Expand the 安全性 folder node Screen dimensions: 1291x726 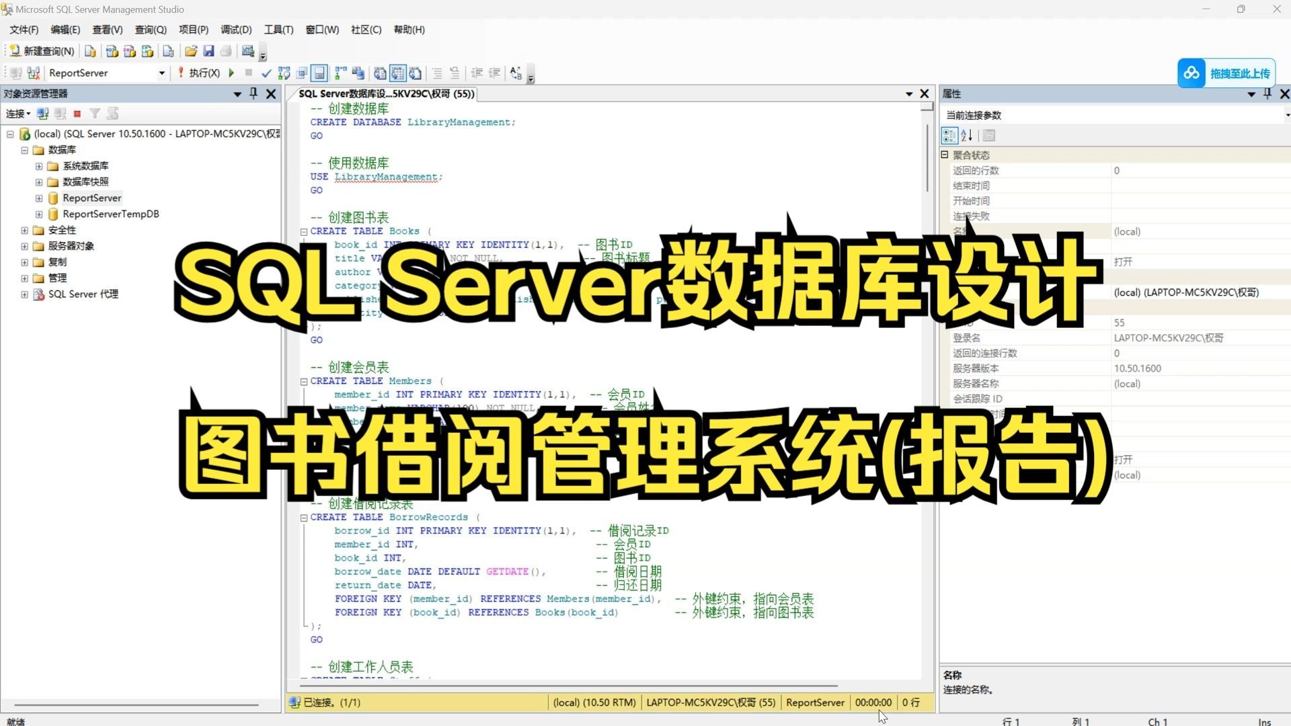pos(24,230)
